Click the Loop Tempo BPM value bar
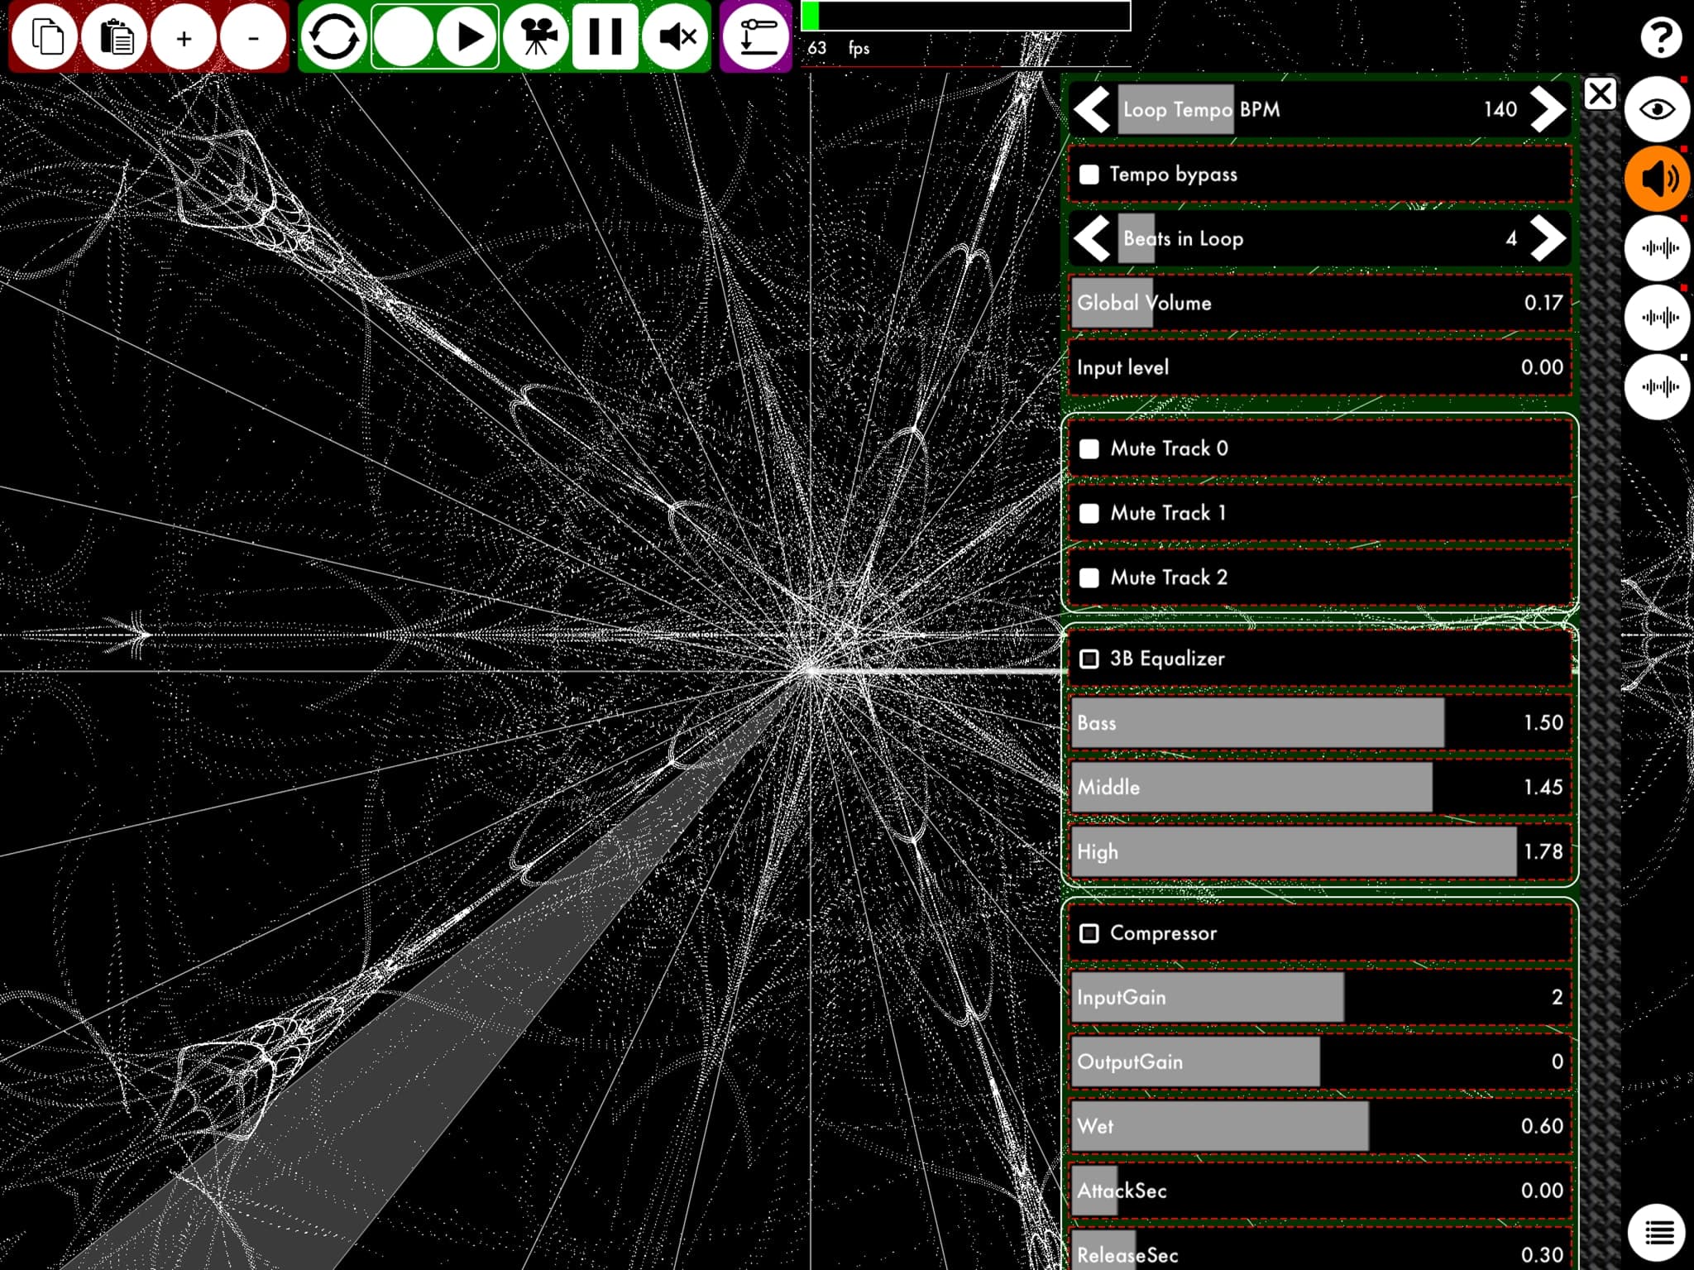 click(1320, 109)
